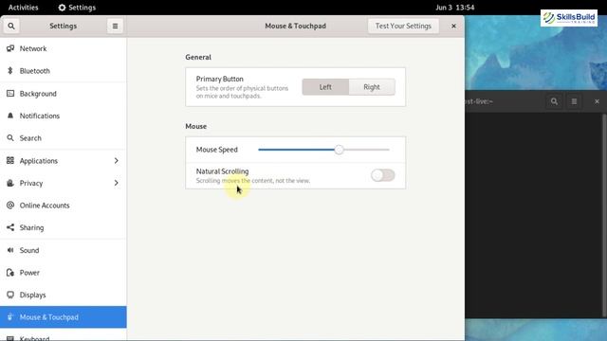Click the Search panel magnifier icon
The width and height of the screenshot is (607, 341).
(10, 138)
